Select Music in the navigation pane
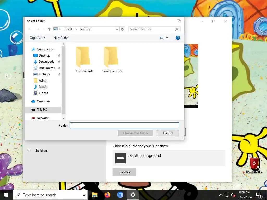267x200 pixels. [x=43, y=87]
